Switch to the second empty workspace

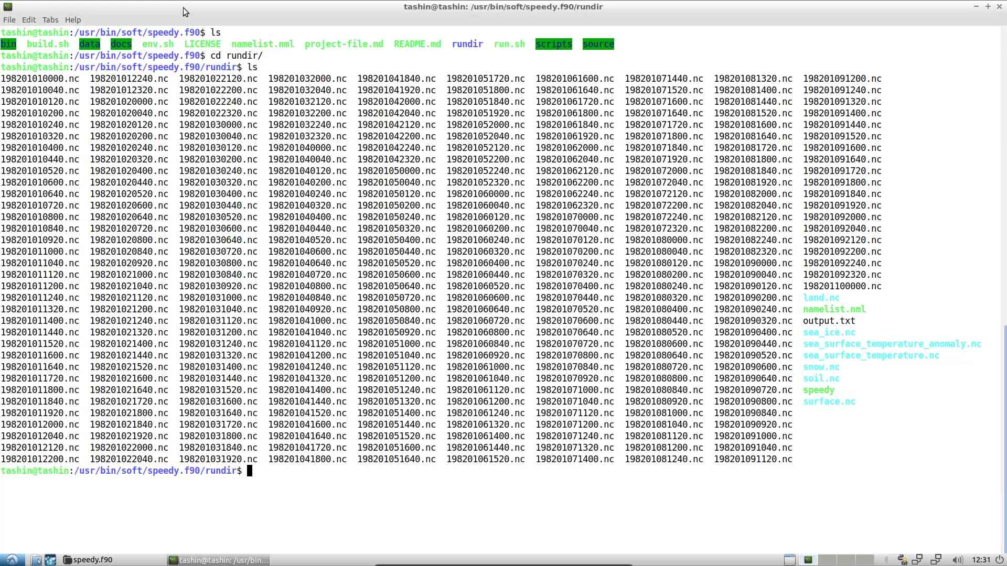point(827,560)
